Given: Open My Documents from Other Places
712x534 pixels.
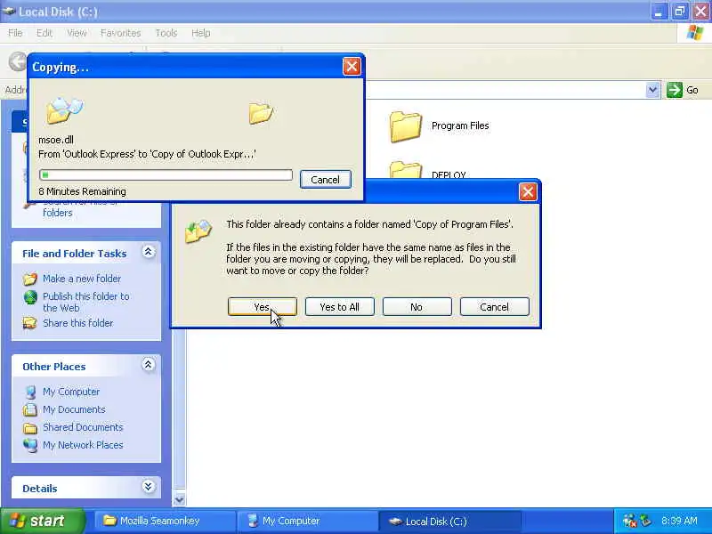Looking at the screenshot, I should coord(74,409).
